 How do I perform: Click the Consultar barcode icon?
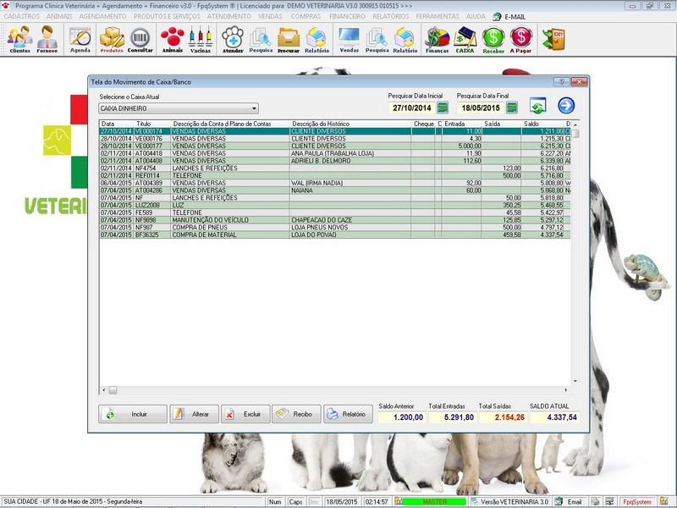click(140, 39)
